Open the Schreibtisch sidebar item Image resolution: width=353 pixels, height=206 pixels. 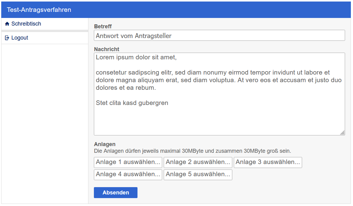point(26,24)
